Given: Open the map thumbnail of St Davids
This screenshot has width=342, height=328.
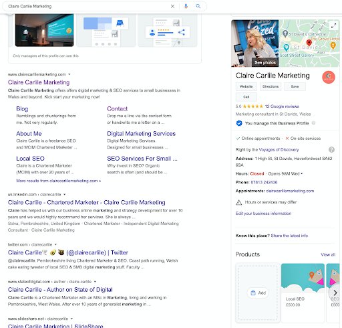Looking at the screenshot, I should [x=309, y=44].
